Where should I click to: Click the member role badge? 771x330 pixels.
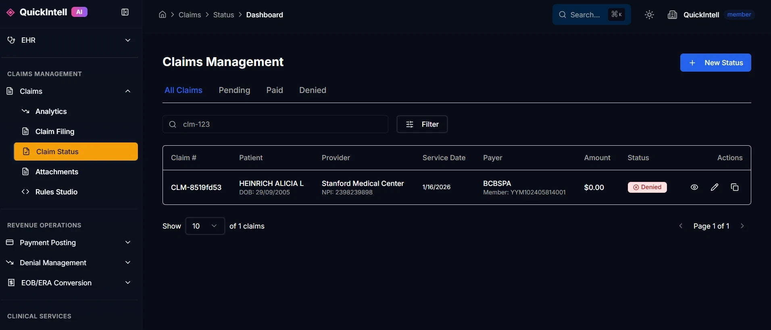739,14
